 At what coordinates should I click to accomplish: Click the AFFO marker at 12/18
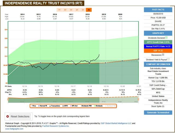point(89,63)
